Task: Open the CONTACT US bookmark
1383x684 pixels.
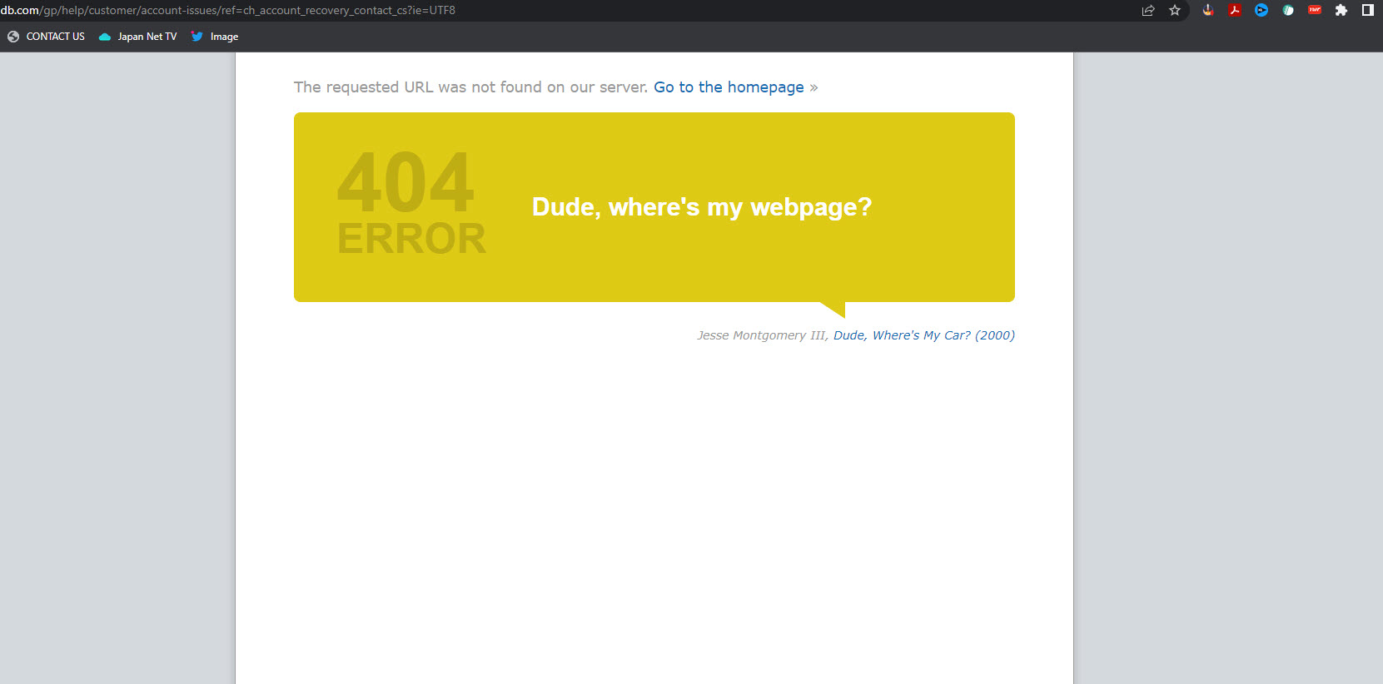Action: coord(47,37)
